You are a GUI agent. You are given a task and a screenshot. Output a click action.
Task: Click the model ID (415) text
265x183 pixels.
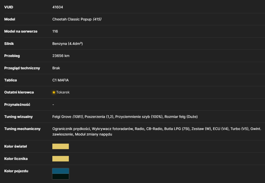[97, 19]
